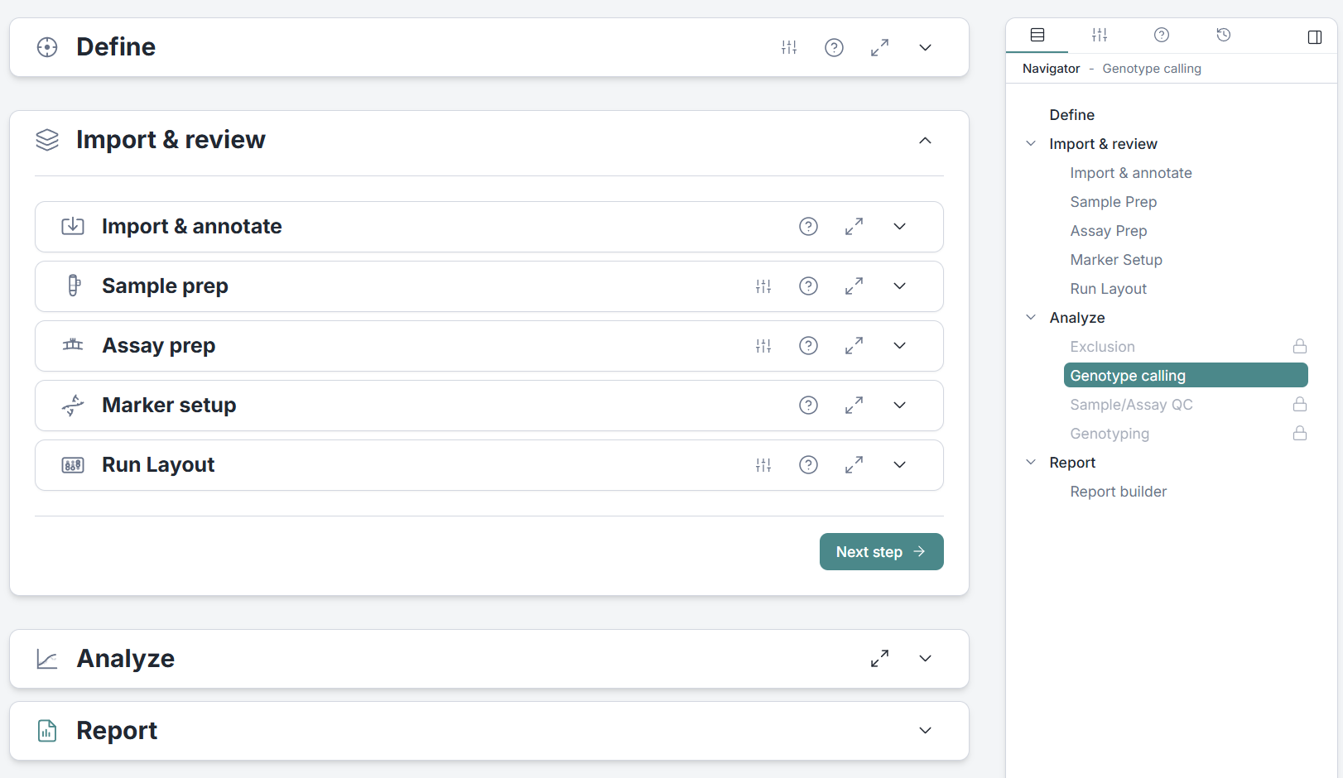Image resolution: width=1343 pixels, height=778 pixels.
Task: Go to Report builder in Navigator
Action: pyautogui.click(x=1118, y=492)
